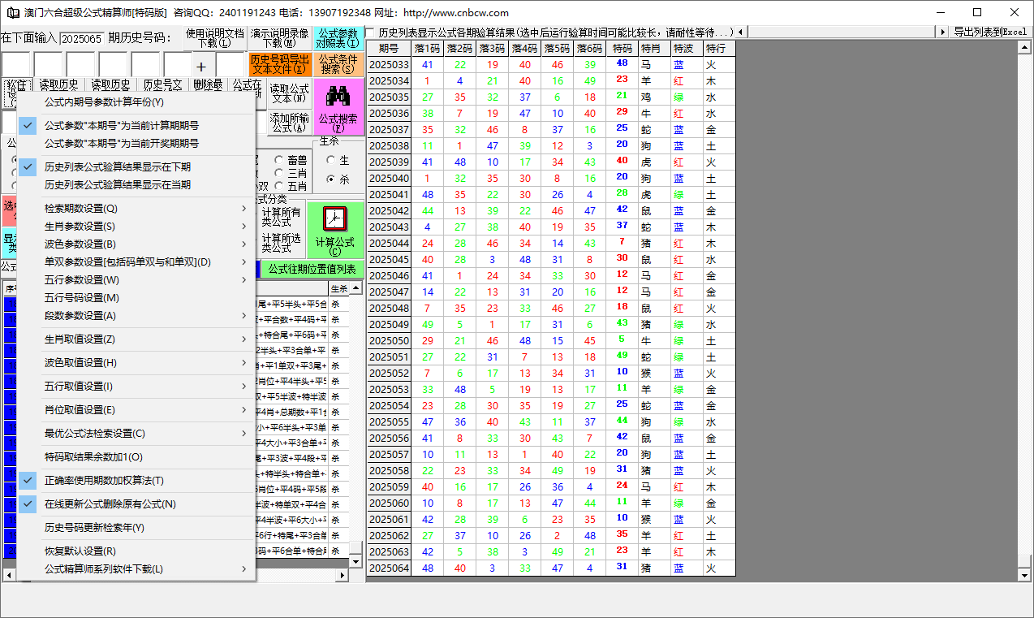Enable the 历史列表显示公式各期验算结果 checkbox

point(370,32)
